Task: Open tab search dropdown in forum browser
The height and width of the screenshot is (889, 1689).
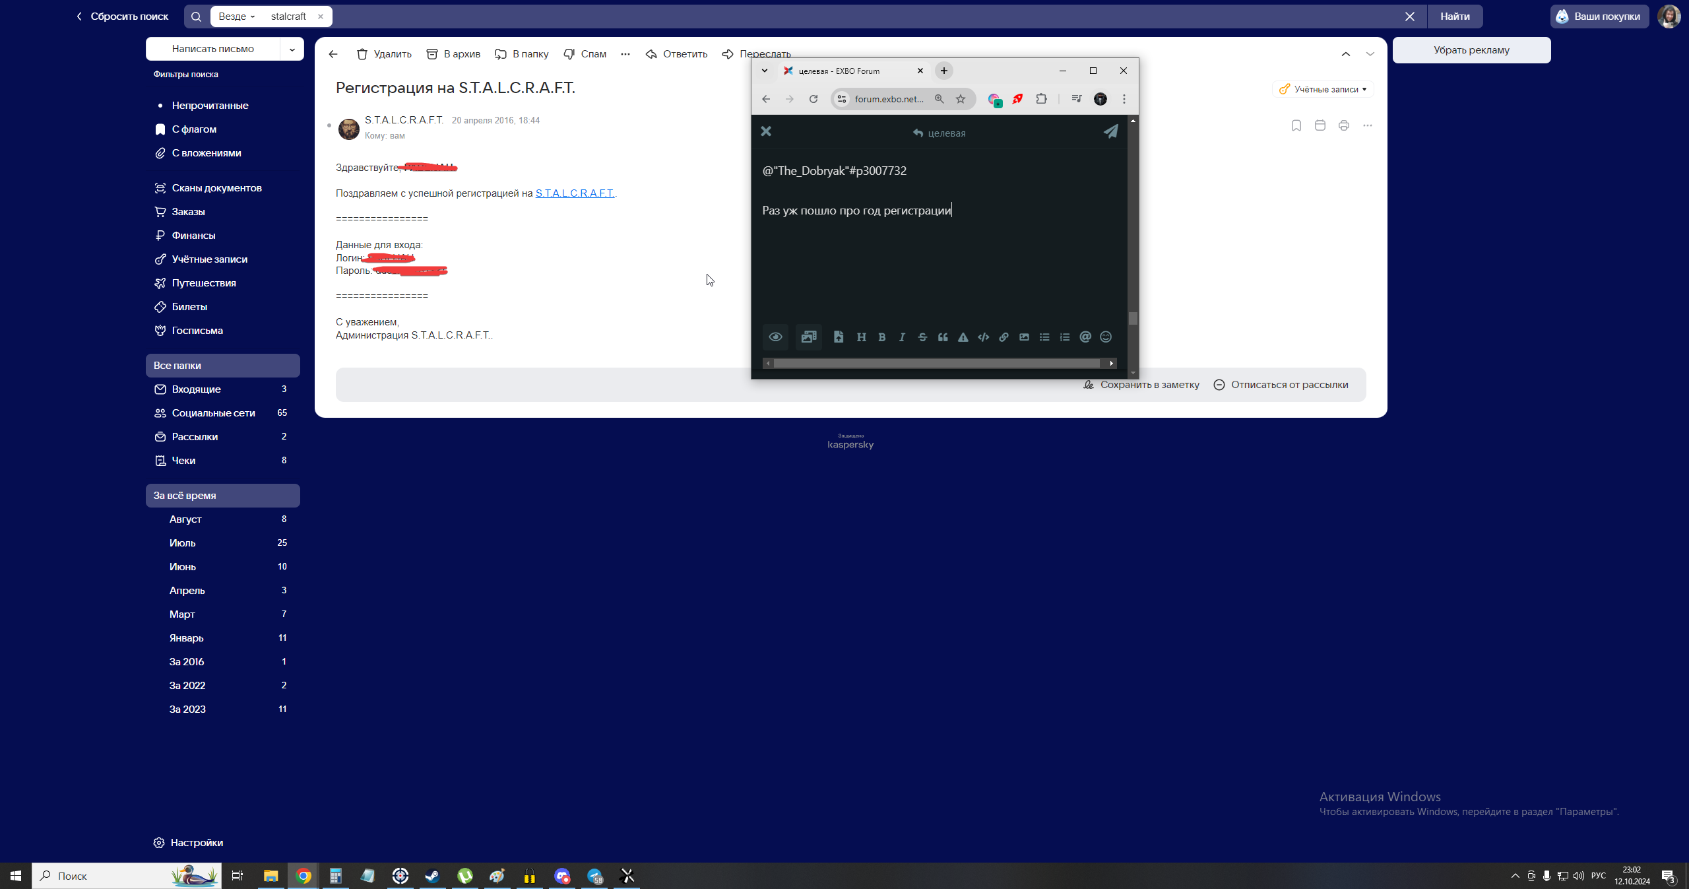Action: coord(765,71)
